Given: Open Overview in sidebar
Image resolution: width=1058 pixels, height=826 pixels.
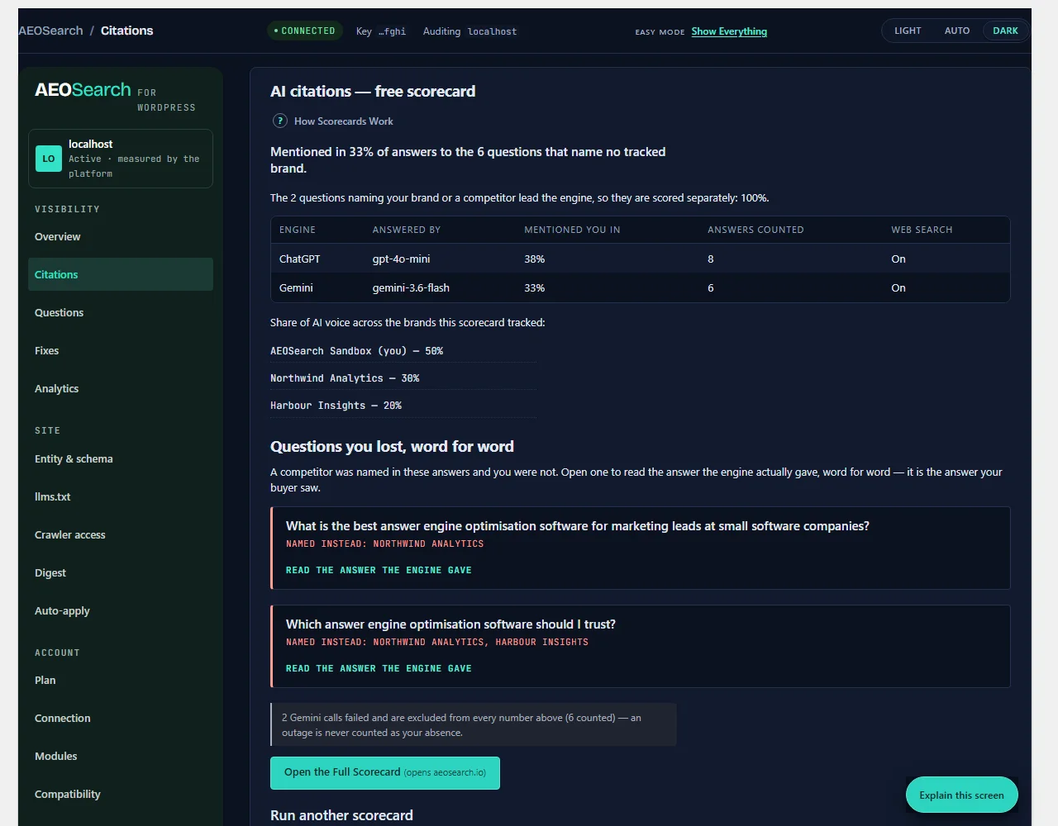Looking at the screenshot, I should [121, 236].
